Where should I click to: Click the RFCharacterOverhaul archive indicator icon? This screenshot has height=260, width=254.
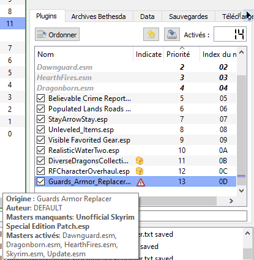140,171
